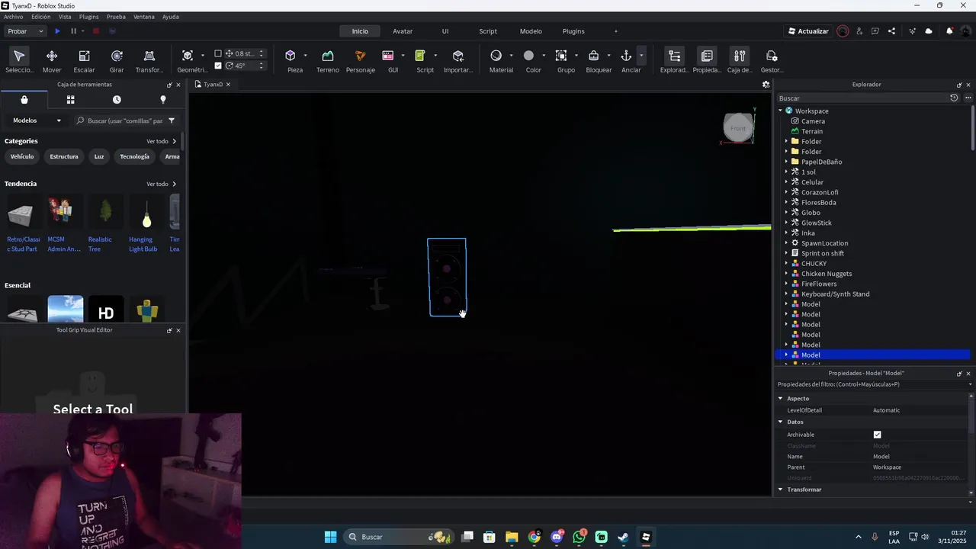The width and height of the screenshot is (976, 549).
Task: Open the Color dropdown arrow
Action: click(544, 55)
